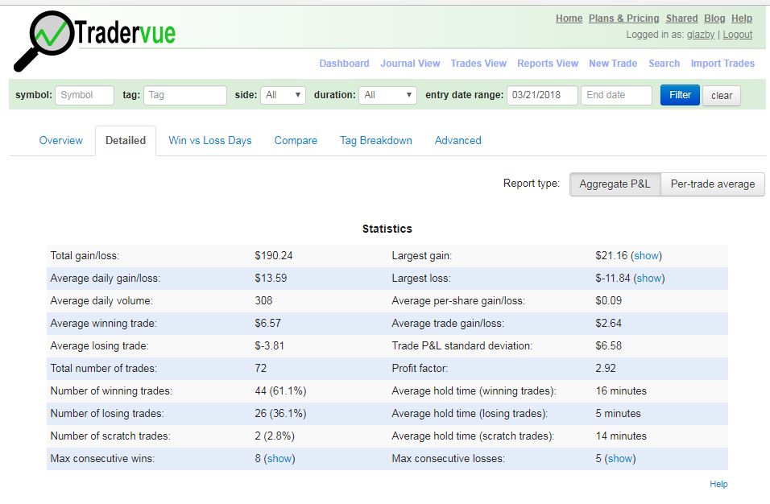The width and height of the screenshot is (770, 504).
Task: Click the per-share gain/loss value $0.09
Action: pos(608,301)
